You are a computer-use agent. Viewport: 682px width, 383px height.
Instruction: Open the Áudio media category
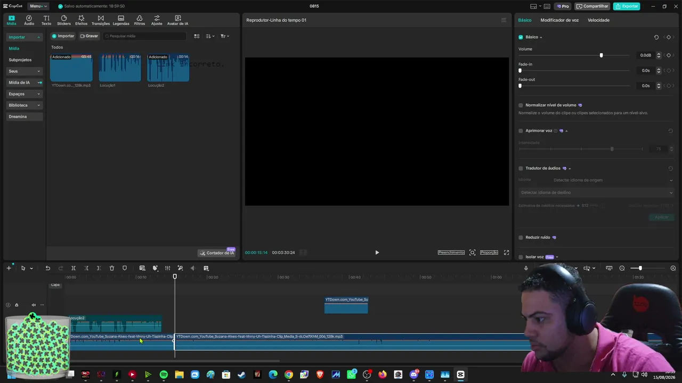29,20
